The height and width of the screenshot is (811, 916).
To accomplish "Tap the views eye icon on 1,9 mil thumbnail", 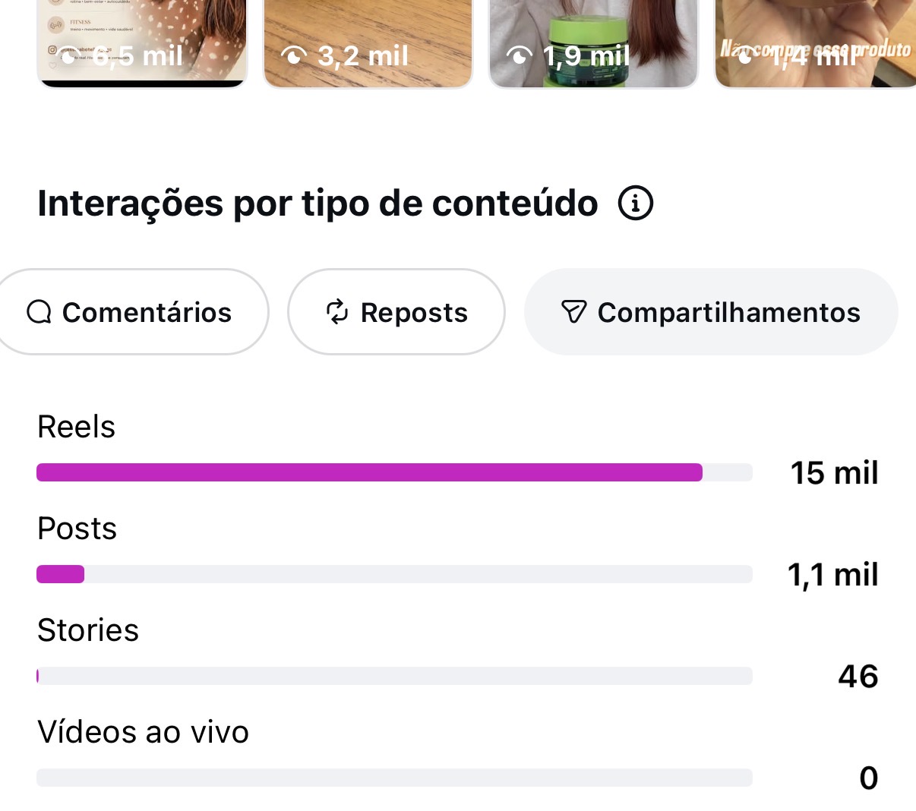I will [x=520, y=55].
